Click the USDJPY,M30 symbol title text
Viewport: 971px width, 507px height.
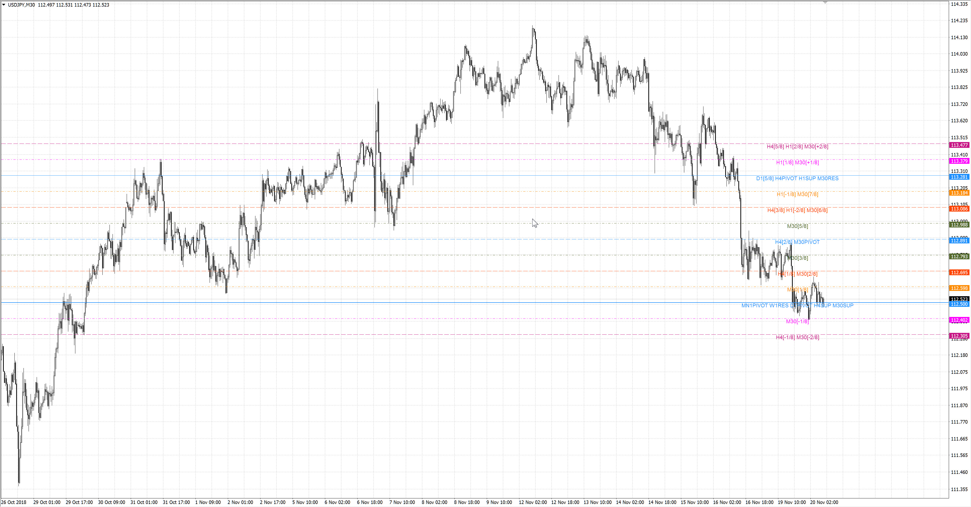(21, 5)
